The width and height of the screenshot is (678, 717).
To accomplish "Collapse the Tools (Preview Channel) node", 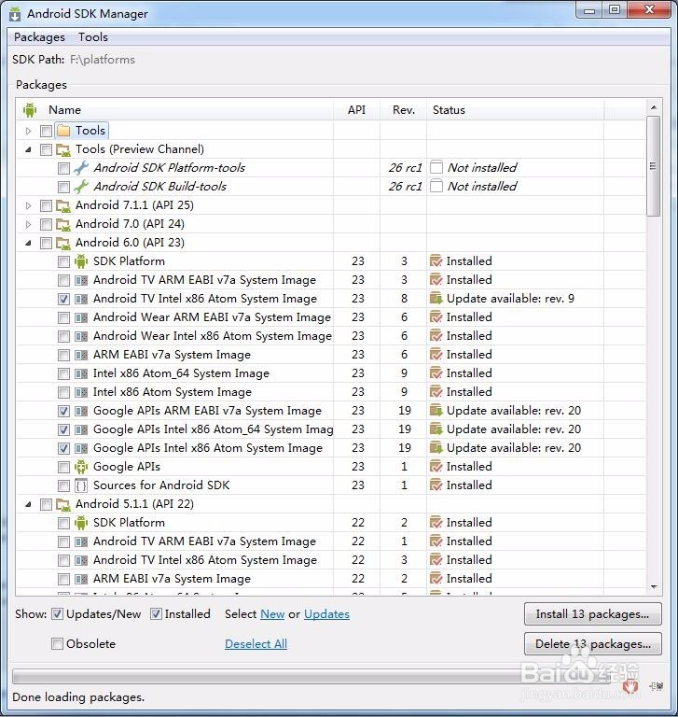I will [x=28, y=149].
